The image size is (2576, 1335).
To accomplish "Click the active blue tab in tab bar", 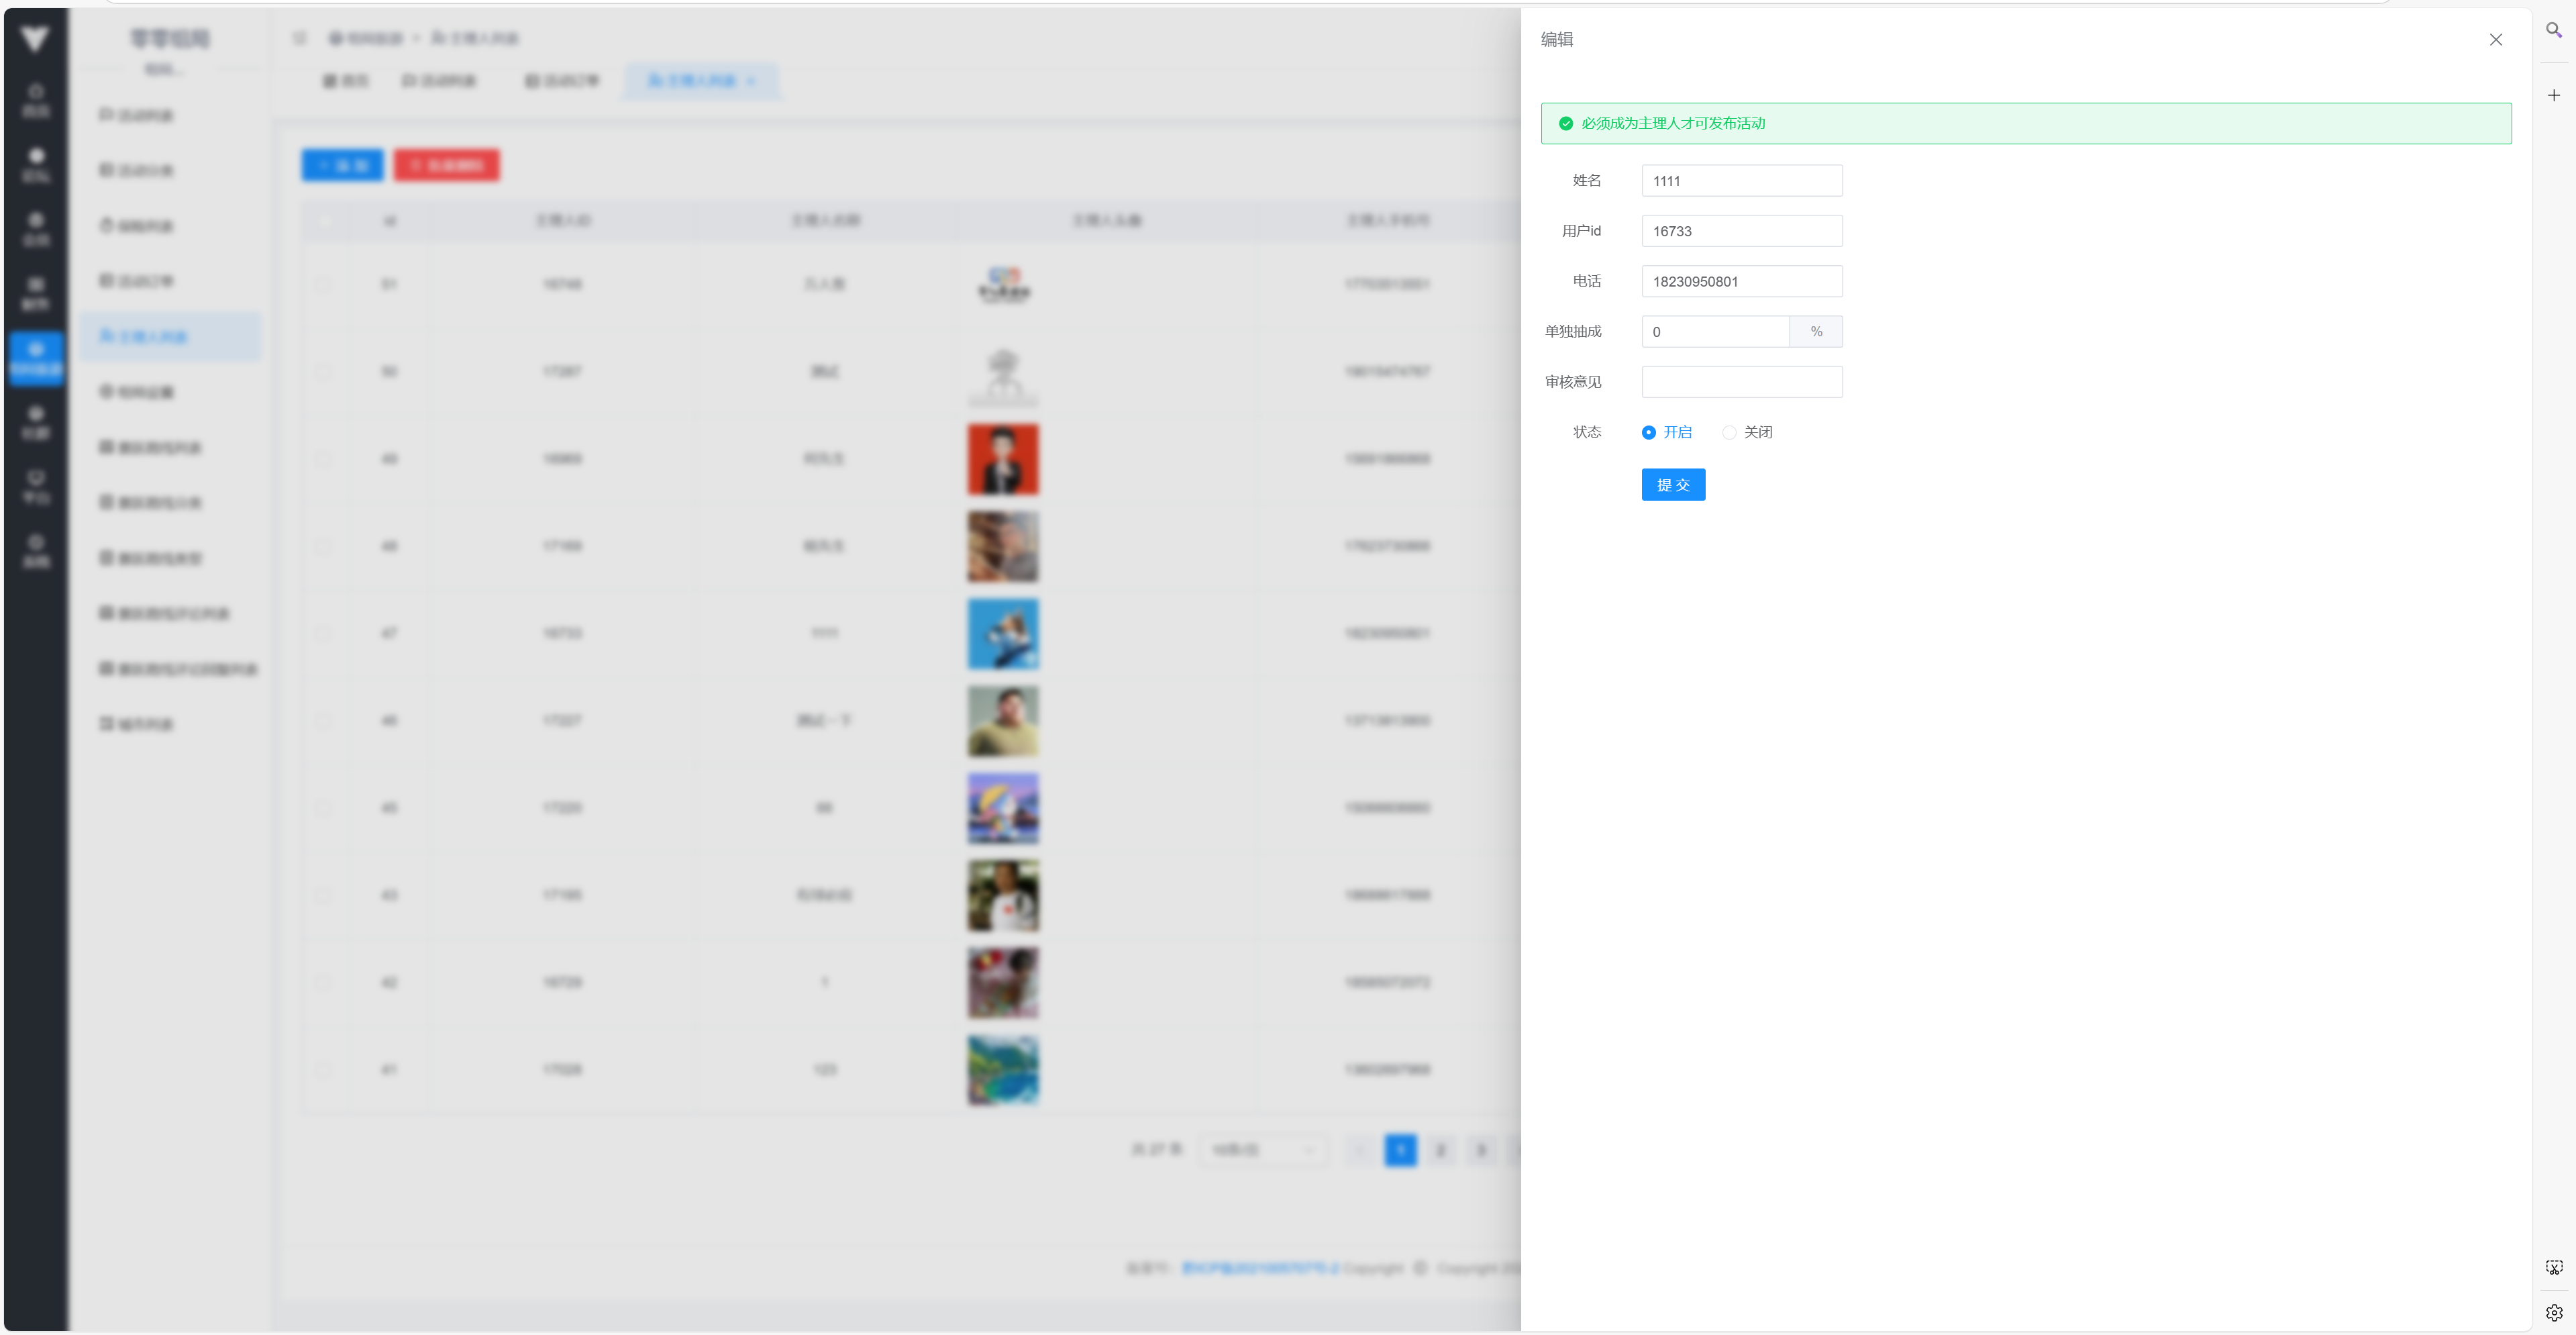I will pos(701,81).
